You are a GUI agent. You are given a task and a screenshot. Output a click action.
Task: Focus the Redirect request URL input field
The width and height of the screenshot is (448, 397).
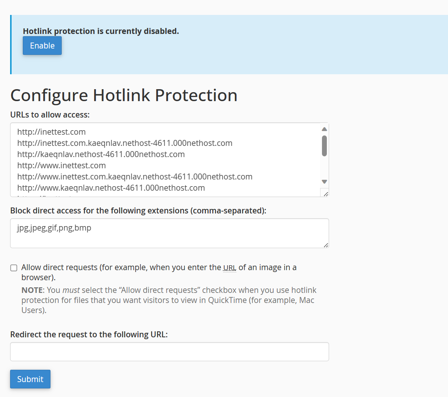tap(169, 352)
